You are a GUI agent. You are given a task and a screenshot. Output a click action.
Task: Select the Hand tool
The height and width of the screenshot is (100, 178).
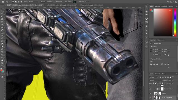click(2, 60)
